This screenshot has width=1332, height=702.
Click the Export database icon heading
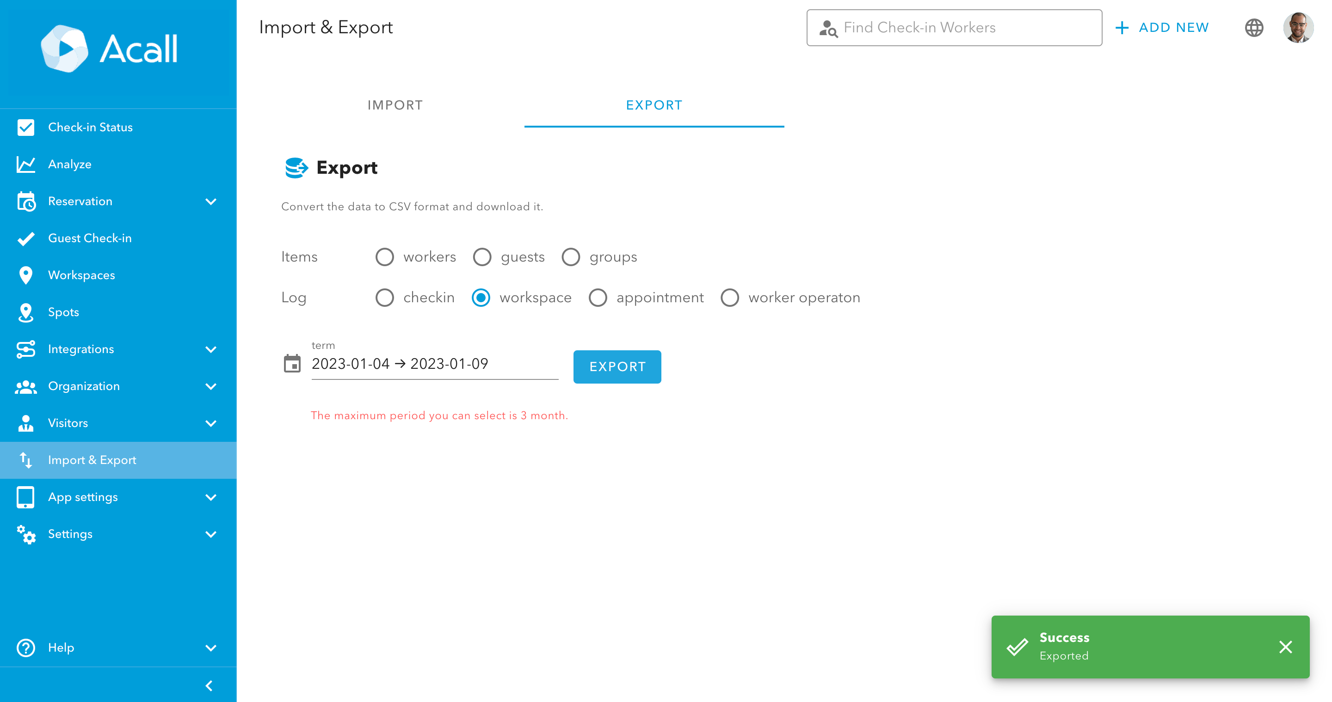tap(296, 168)
